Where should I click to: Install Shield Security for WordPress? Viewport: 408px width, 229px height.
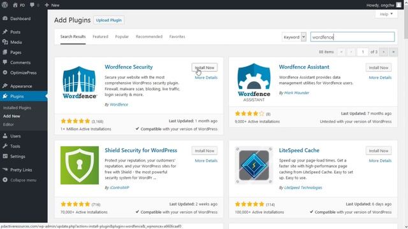click(x=205, y=151)
